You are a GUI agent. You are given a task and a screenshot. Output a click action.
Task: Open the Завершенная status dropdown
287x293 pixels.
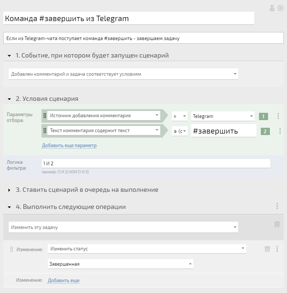click(x=121, y=264)
